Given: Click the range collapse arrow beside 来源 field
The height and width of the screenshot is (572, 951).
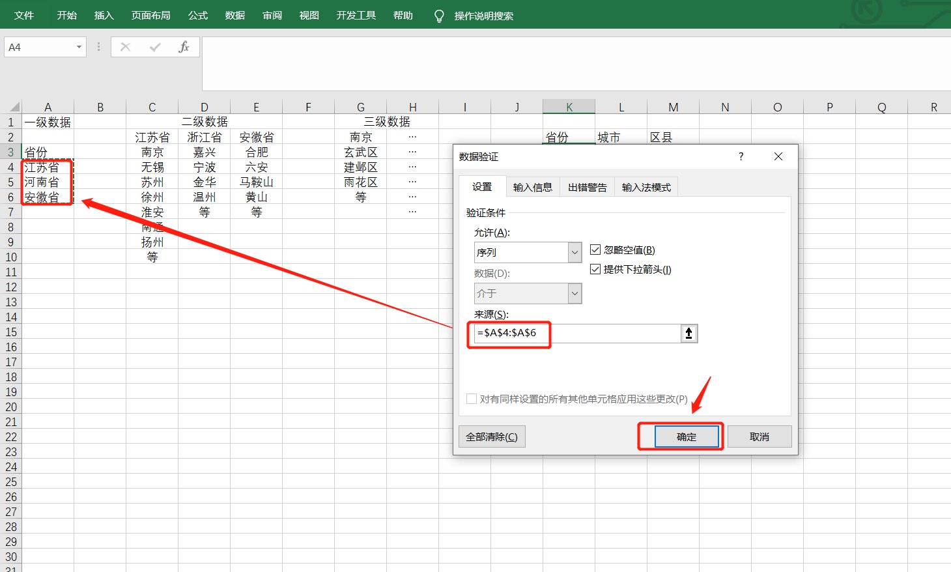Looking at the screenshot, I should click(x=688, y=333).
